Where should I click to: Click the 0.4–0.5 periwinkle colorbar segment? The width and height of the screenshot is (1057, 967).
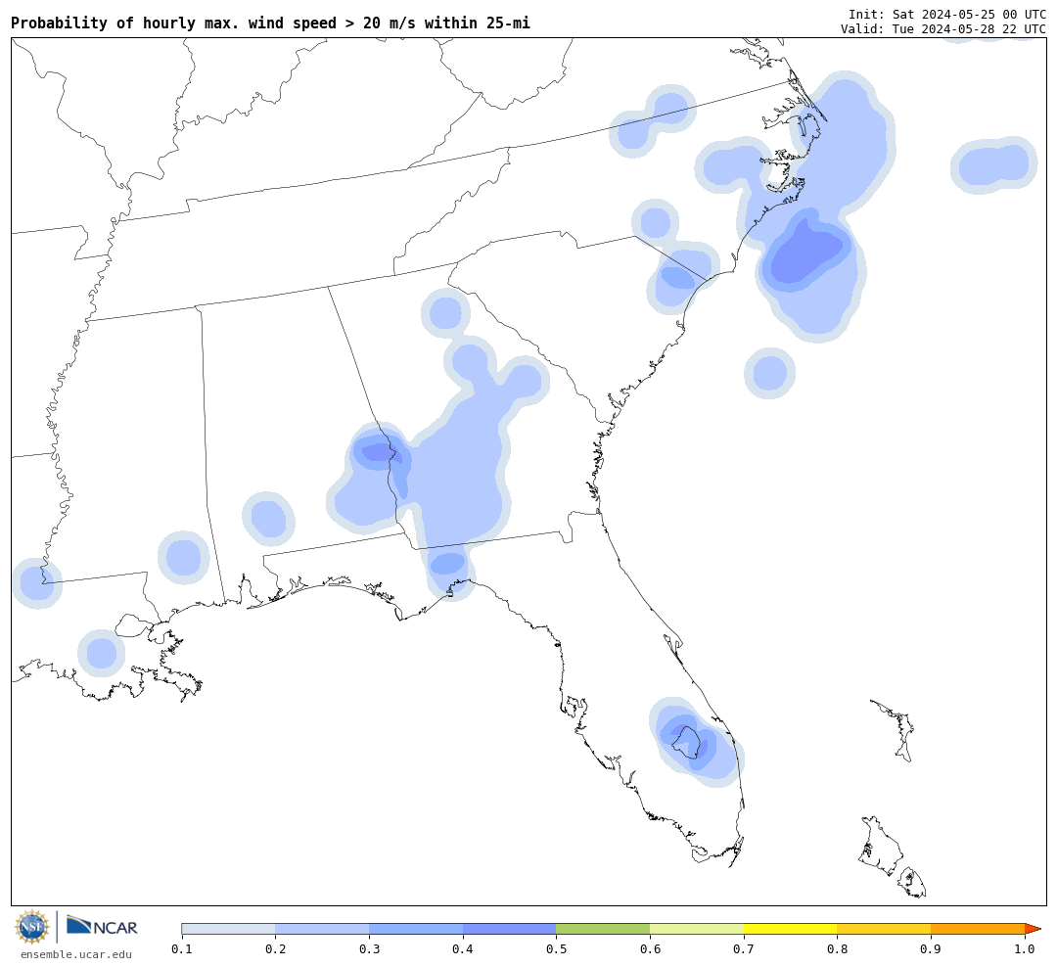510,929
